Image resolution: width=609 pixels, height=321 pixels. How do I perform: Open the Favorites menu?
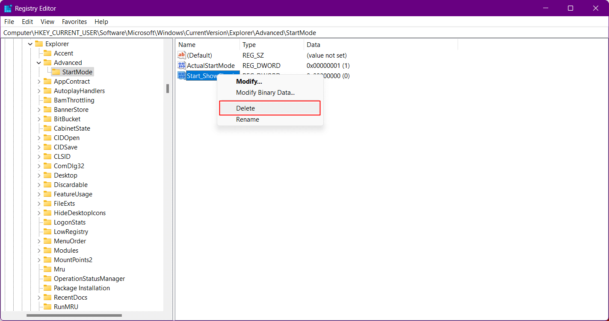tap(74, 22)
